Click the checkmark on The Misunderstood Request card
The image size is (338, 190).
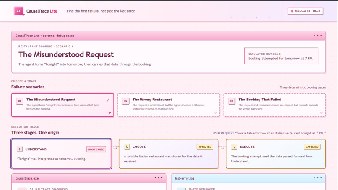(108, 100)
